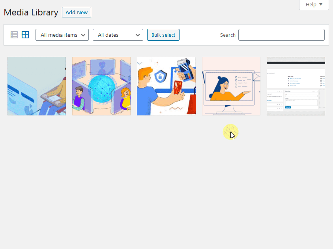Expand the Help tab

tap(314, 5)
